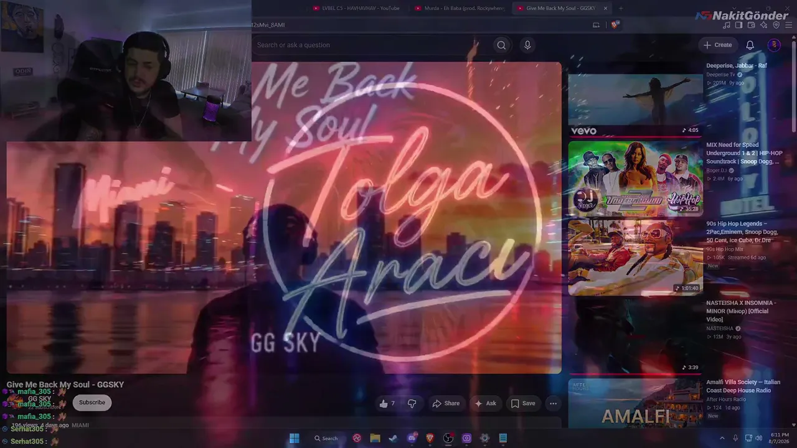Open Notepad from the taskbar
The height and width of the screenshot is (448, 797).
(x=503, y=438)
